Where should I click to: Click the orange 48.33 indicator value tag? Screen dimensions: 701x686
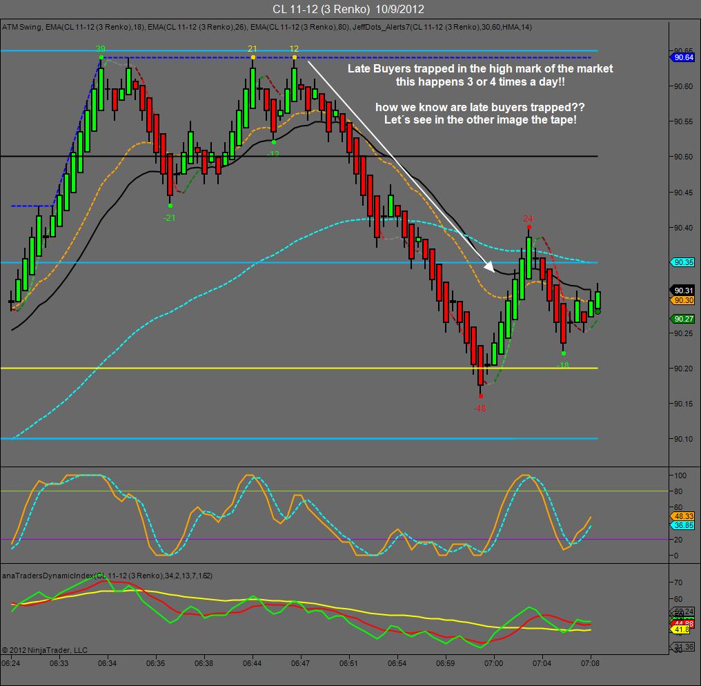click(682, 516)
